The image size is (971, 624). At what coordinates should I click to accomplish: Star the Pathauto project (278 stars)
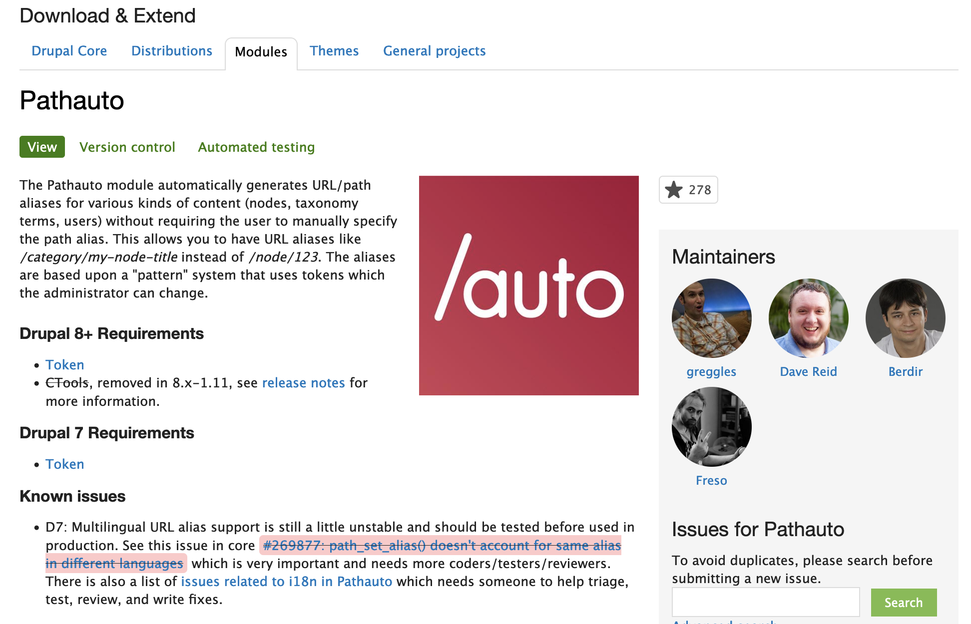688,190
